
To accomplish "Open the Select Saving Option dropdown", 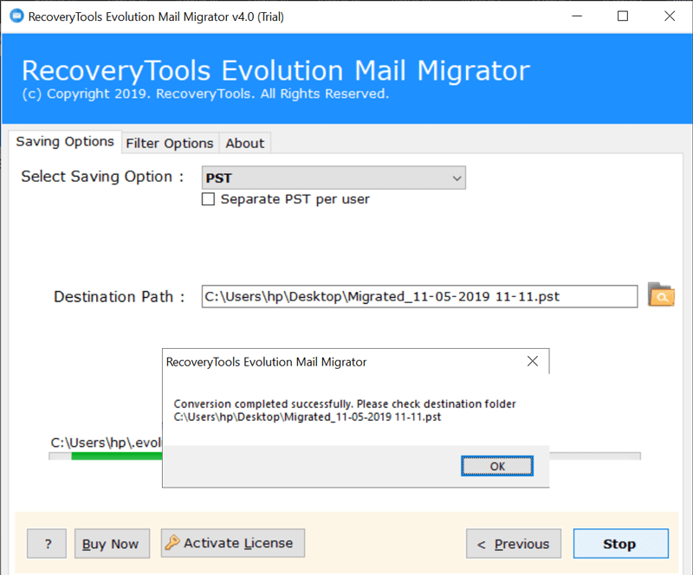I will tap(334, 178).
